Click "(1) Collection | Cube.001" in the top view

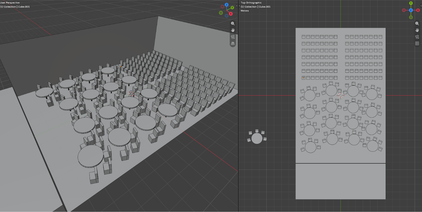tap(256, 7)
